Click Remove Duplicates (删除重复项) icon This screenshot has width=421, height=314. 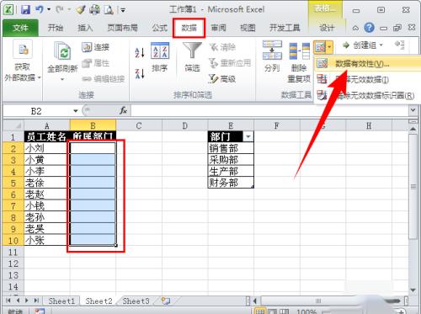(299, 61)
